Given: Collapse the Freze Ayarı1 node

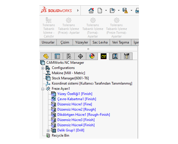Looking at the screenshot, I should pos(43,89).
